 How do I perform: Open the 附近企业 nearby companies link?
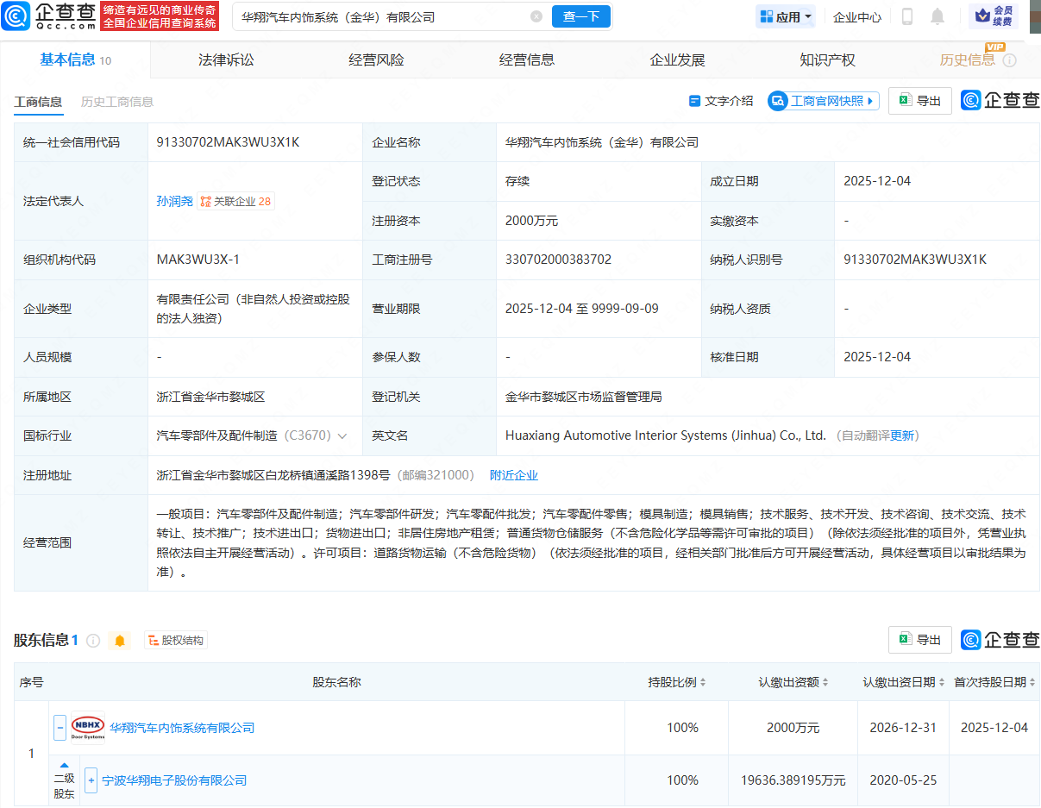tap(514, 474)
